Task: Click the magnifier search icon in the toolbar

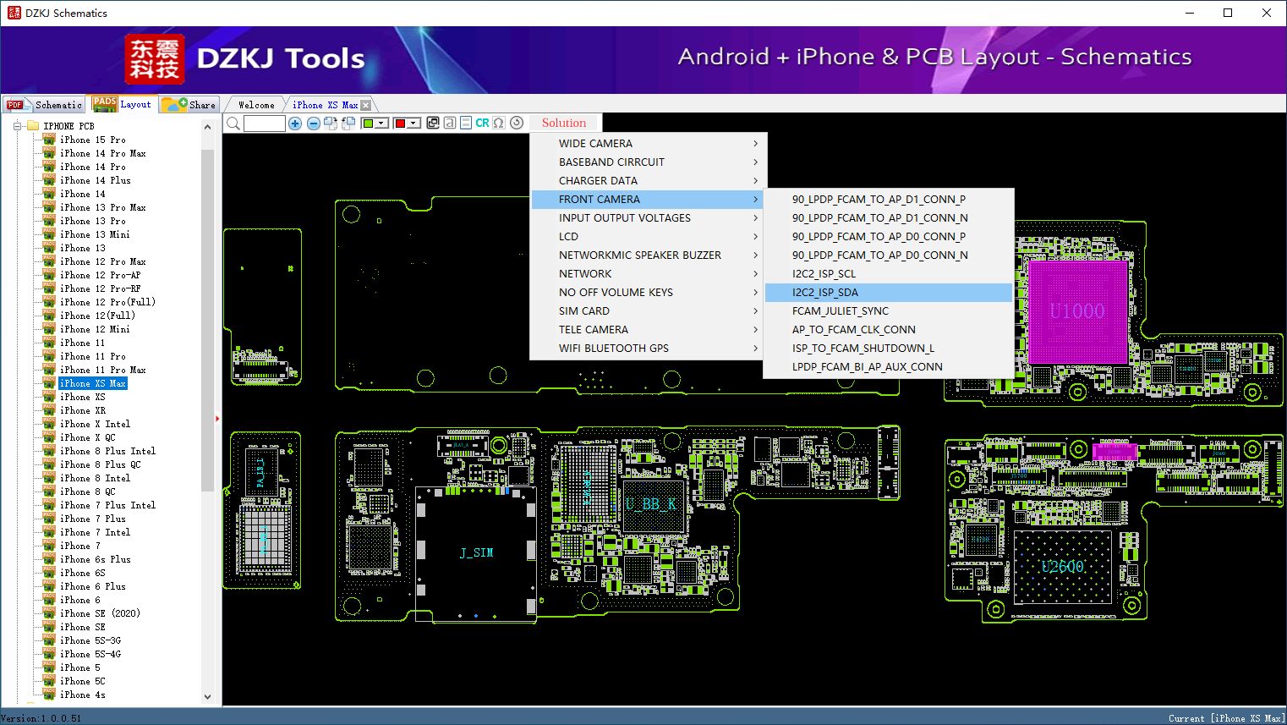Action: click(233, 124)
